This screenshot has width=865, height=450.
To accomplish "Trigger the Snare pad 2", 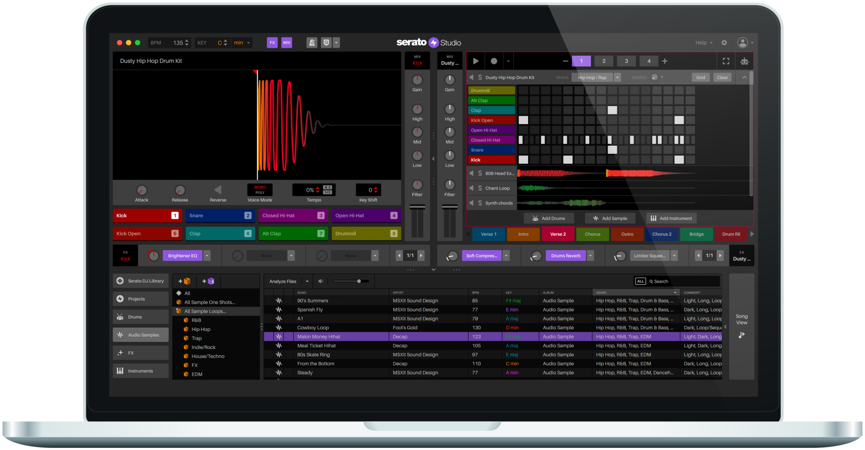I will coord(220,216).
